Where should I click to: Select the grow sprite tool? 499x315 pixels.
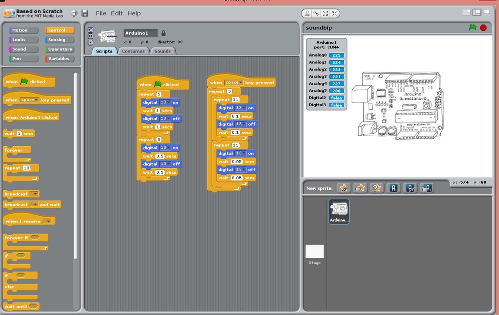tap(325, 14)
